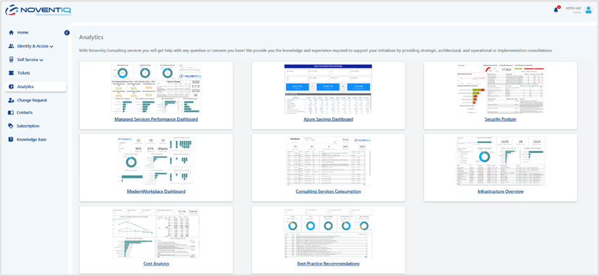Collapse the sidebar with arrow button
The height and width of the screenshot is (276, 599).
point(67,32)
